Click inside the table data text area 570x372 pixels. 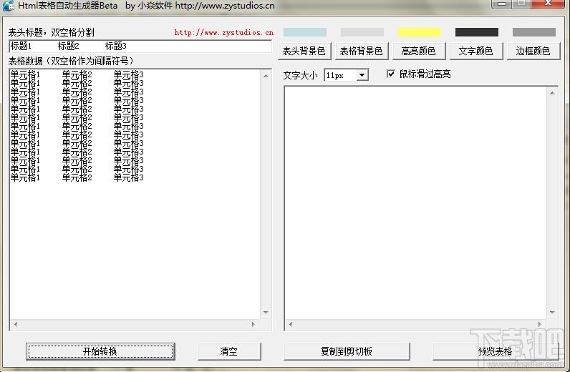[135, 195]
